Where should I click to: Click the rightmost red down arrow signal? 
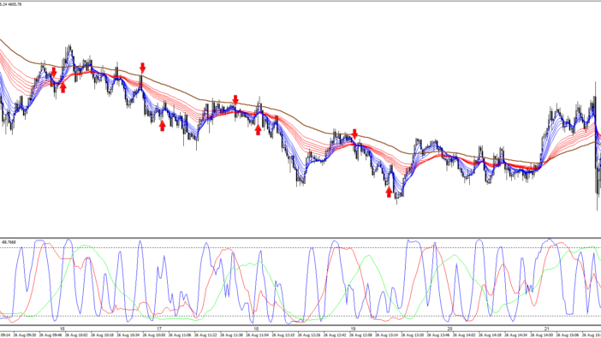pyautogui.click(x=355, y=134)
